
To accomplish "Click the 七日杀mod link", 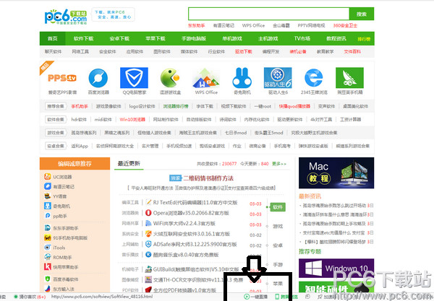I will click(236, 133).
